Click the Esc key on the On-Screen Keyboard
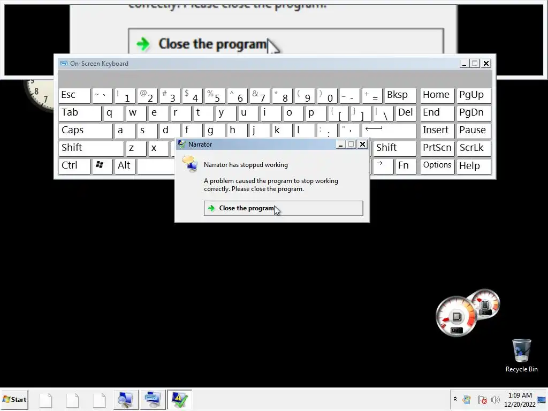 tap(74, 95)
